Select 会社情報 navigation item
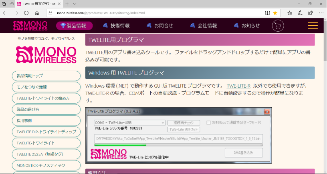 click(x=204, y=26)
